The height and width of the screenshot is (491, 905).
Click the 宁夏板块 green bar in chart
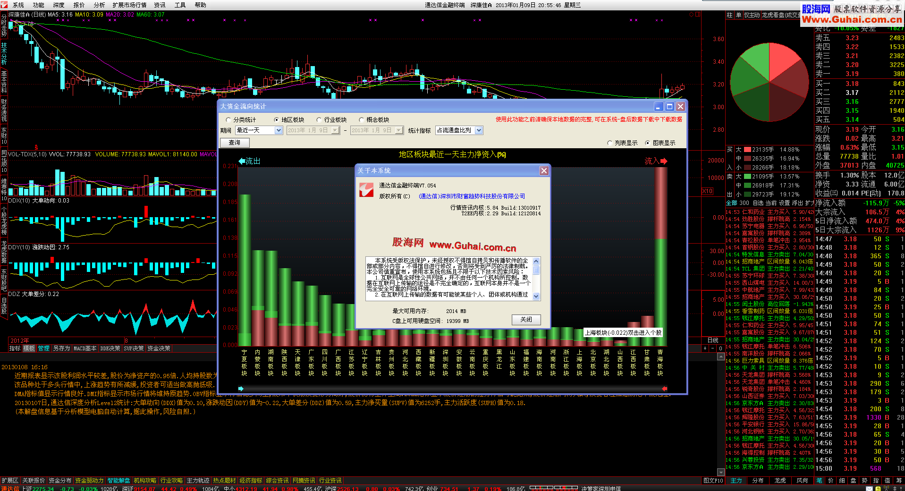click(x=245, y=270)
